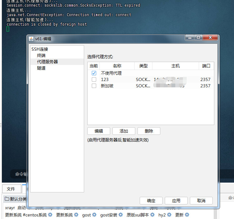234x219 pixels.
Task: Confirm with the 确定 button
Action: 151,201
